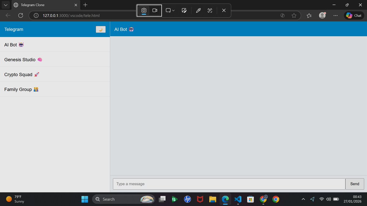Screen dimensions: 367x206
Task: Open the tab actions dropdown arrow
Action: [6, 5]
